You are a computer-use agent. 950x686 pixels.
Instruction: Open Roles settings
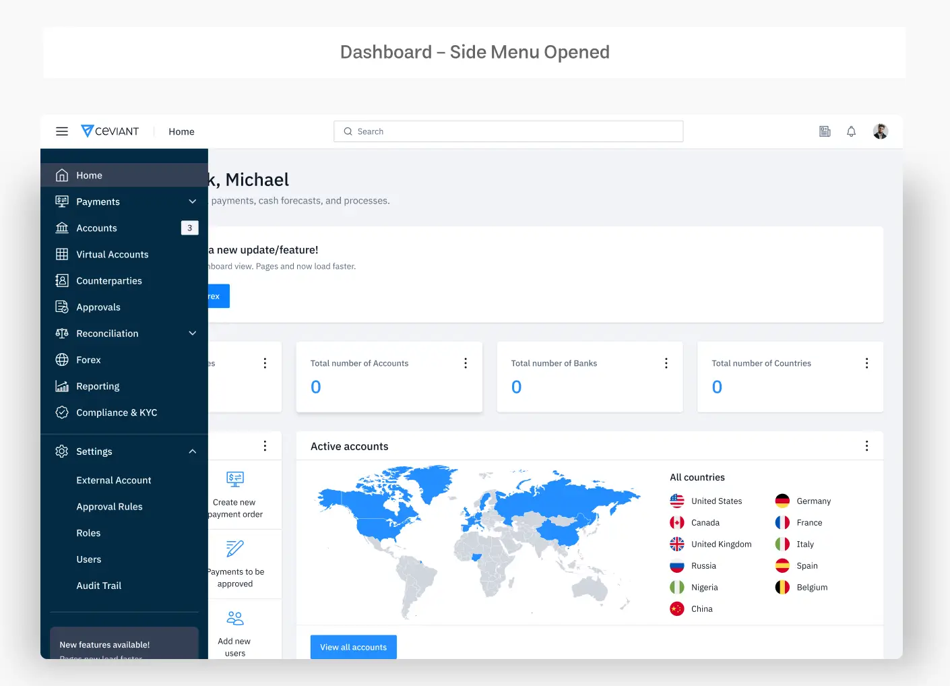pos(88,533)
